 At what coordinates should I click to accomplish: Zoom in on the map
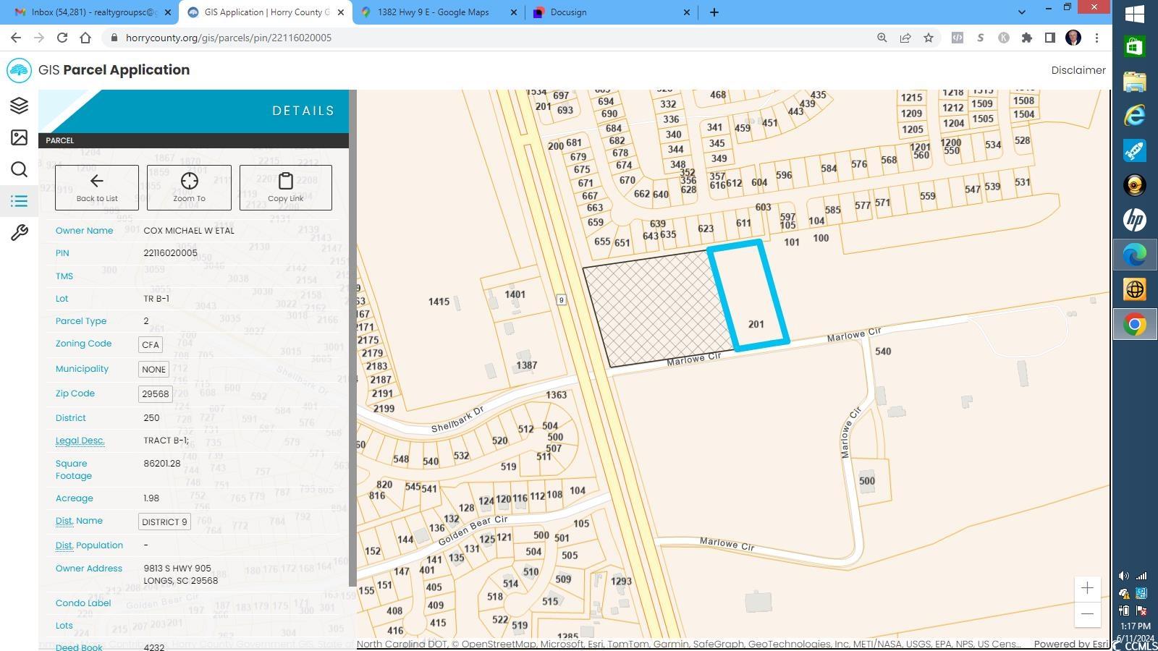tap(1087, 588)
